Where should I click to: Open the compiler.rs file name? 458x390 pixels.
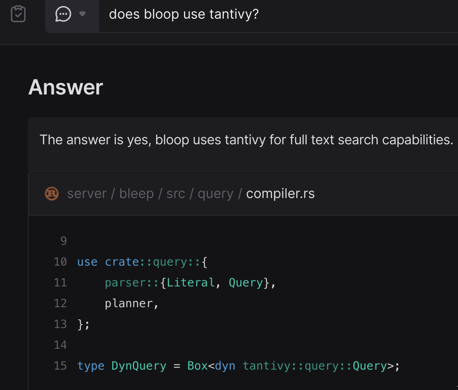(280, 194)
